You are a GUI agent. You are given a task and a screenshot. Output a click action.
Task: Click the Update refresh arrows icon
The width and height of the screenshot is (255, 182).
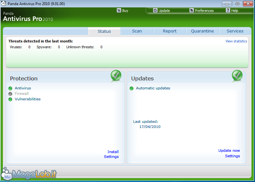tap(155, 10)
